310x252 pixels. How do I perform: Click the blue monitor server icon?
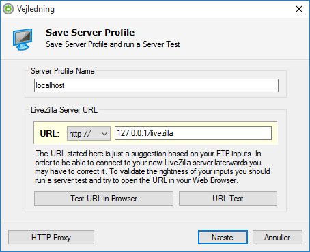(23, 39)
